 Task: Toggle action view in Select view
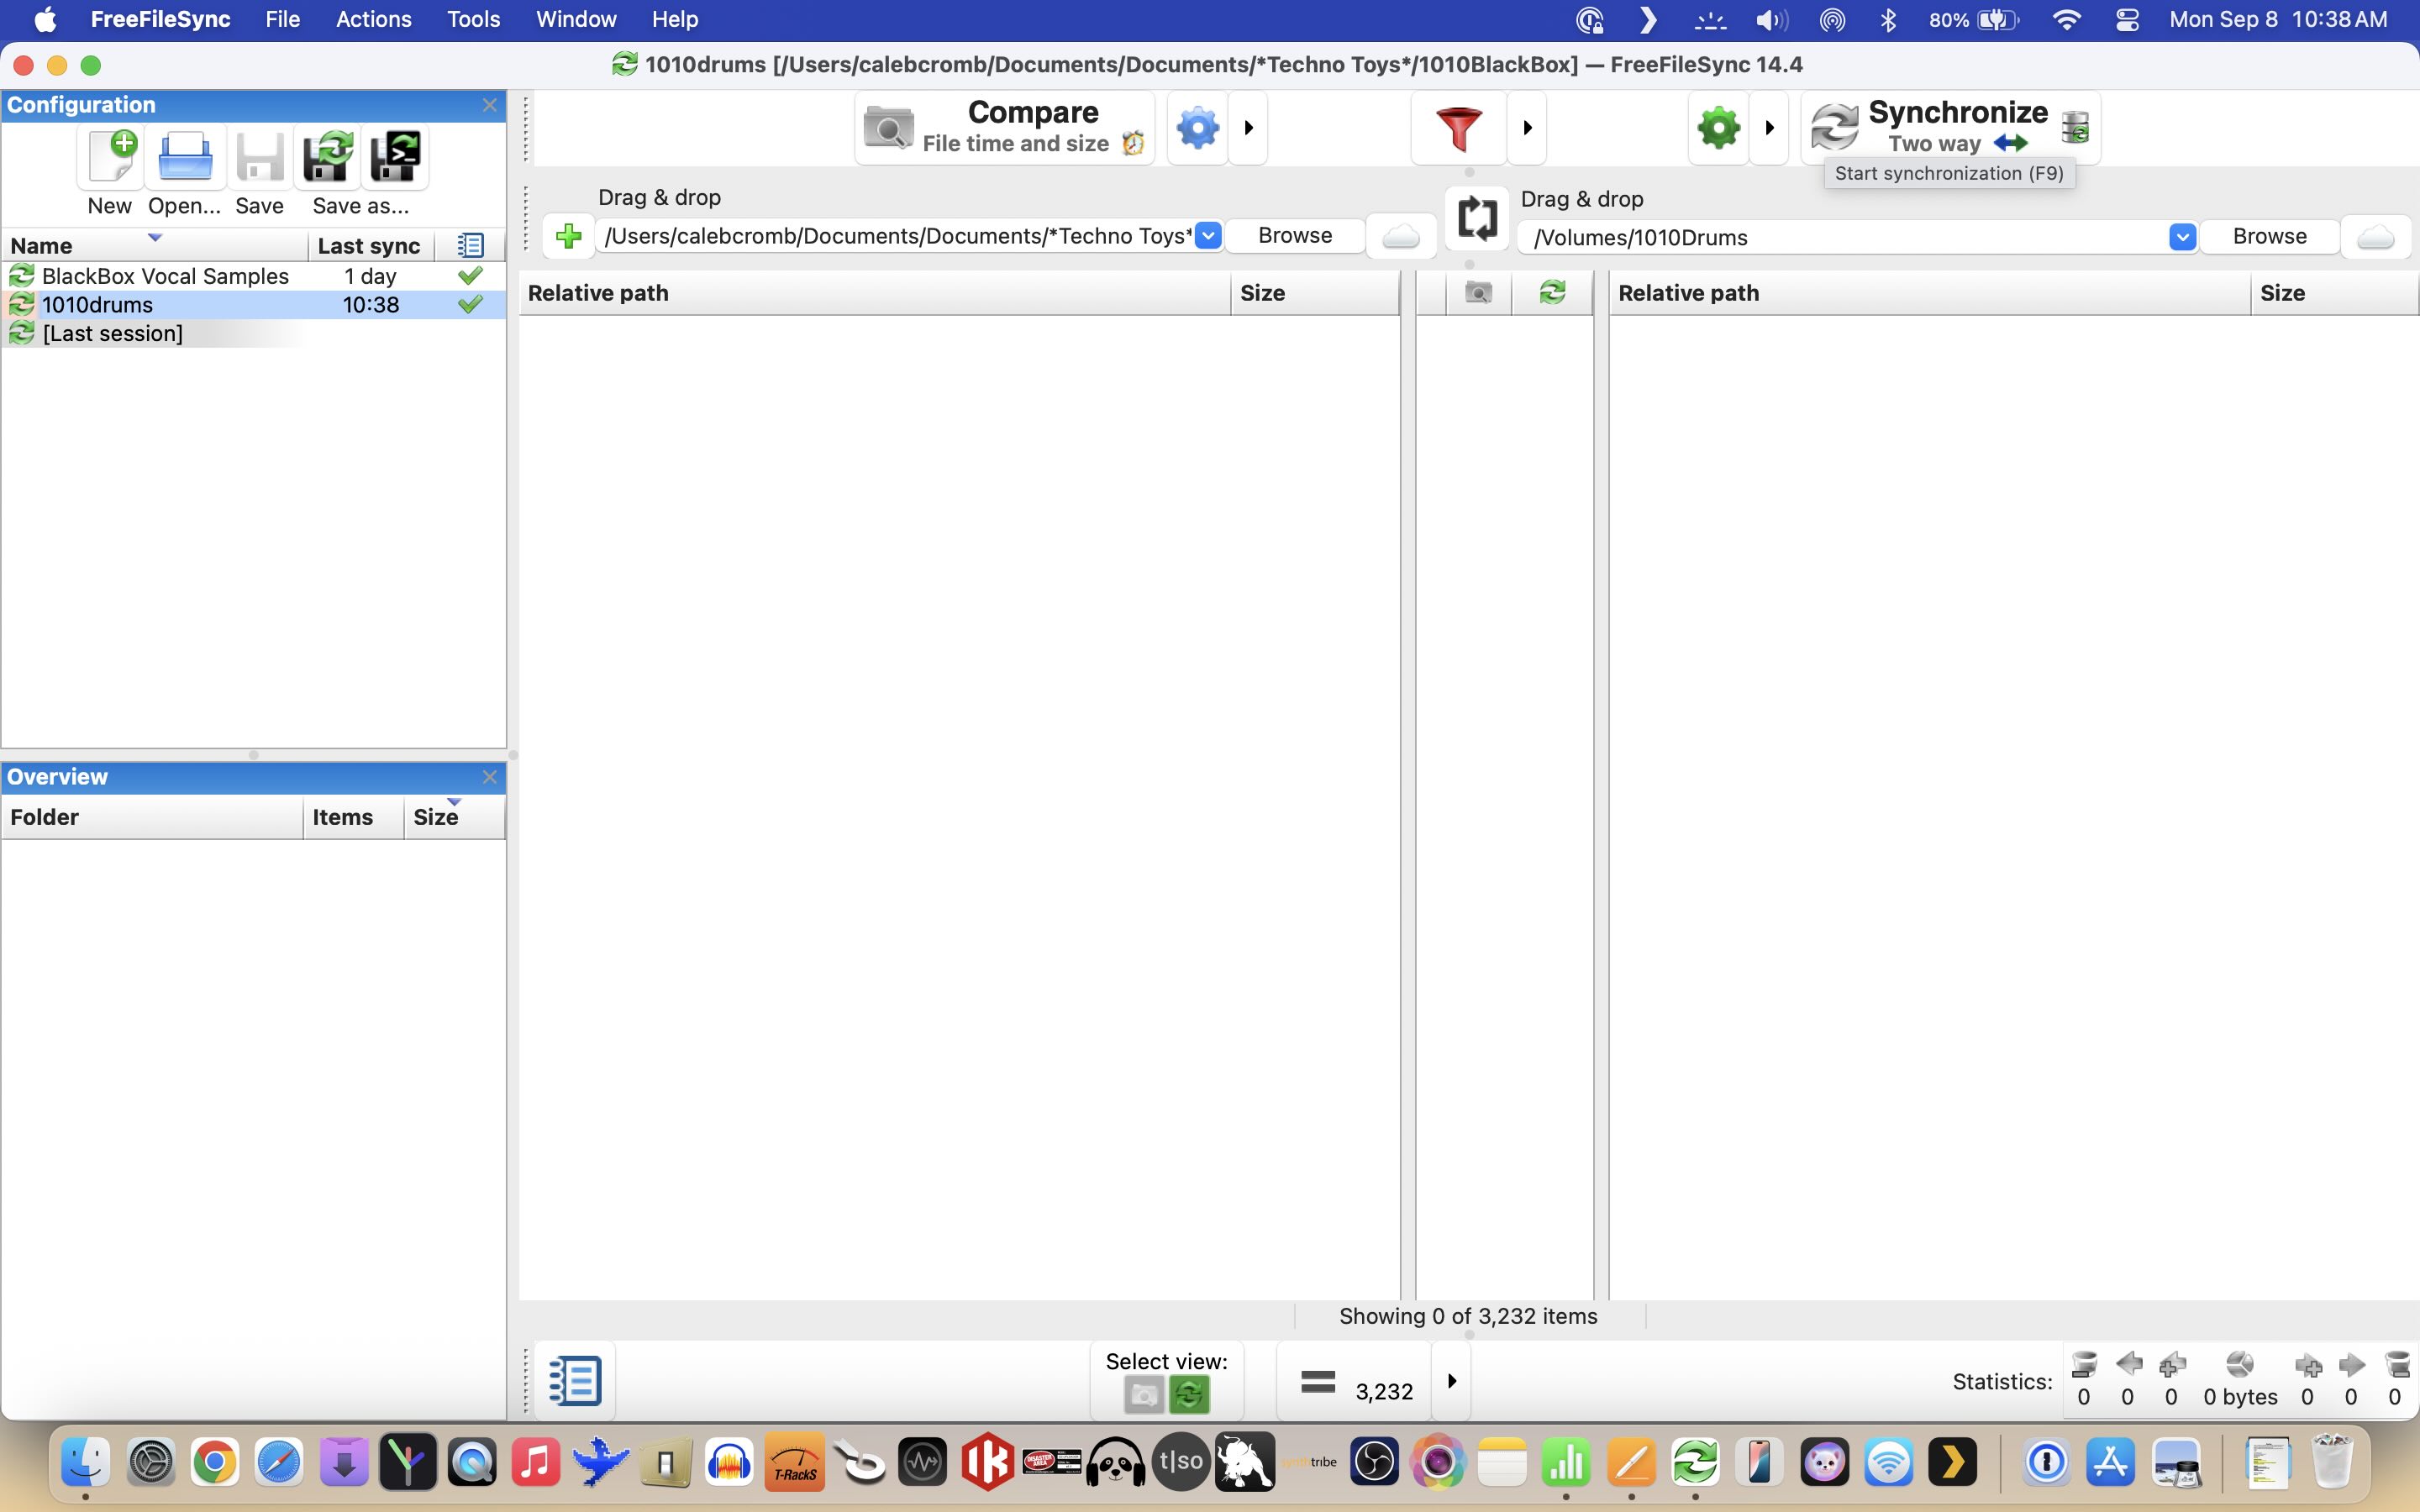click(1189, 1394)
